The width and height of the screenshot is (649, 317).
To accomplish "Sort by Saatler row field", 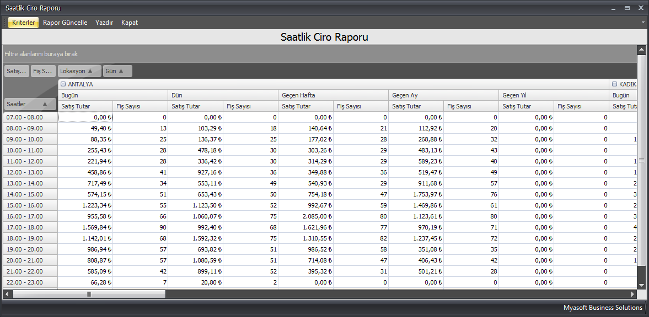I will (x=30, y=104).
